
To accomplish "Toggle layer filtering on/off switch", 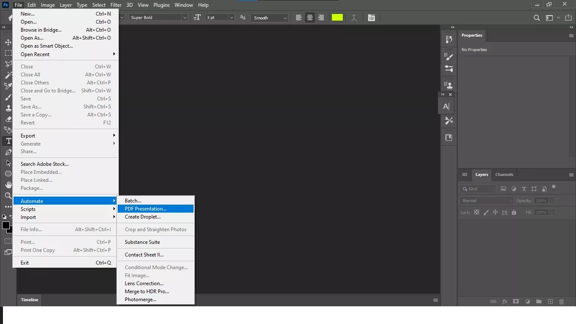I will 554,188.
